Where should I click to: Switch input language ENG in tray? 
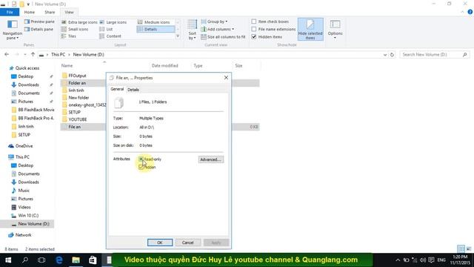(x=441, y=260)
